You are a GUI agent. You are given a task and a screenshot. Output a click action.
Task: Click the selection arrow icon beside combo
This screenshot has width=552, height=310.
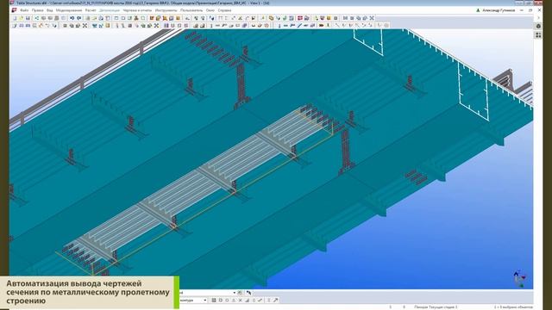point(249,293)
